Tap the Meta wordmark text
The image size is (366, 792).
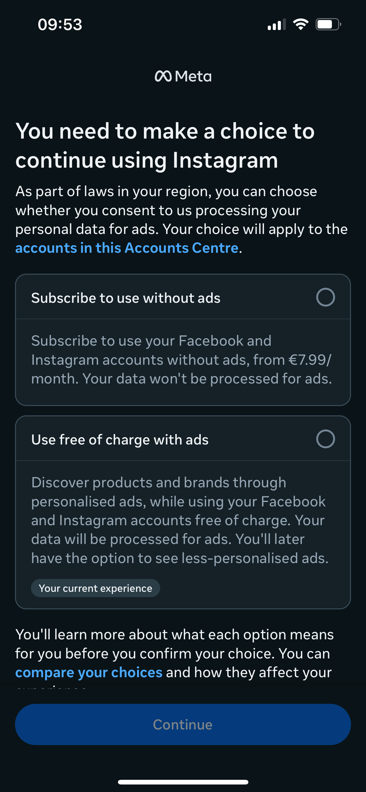point(193,77)
